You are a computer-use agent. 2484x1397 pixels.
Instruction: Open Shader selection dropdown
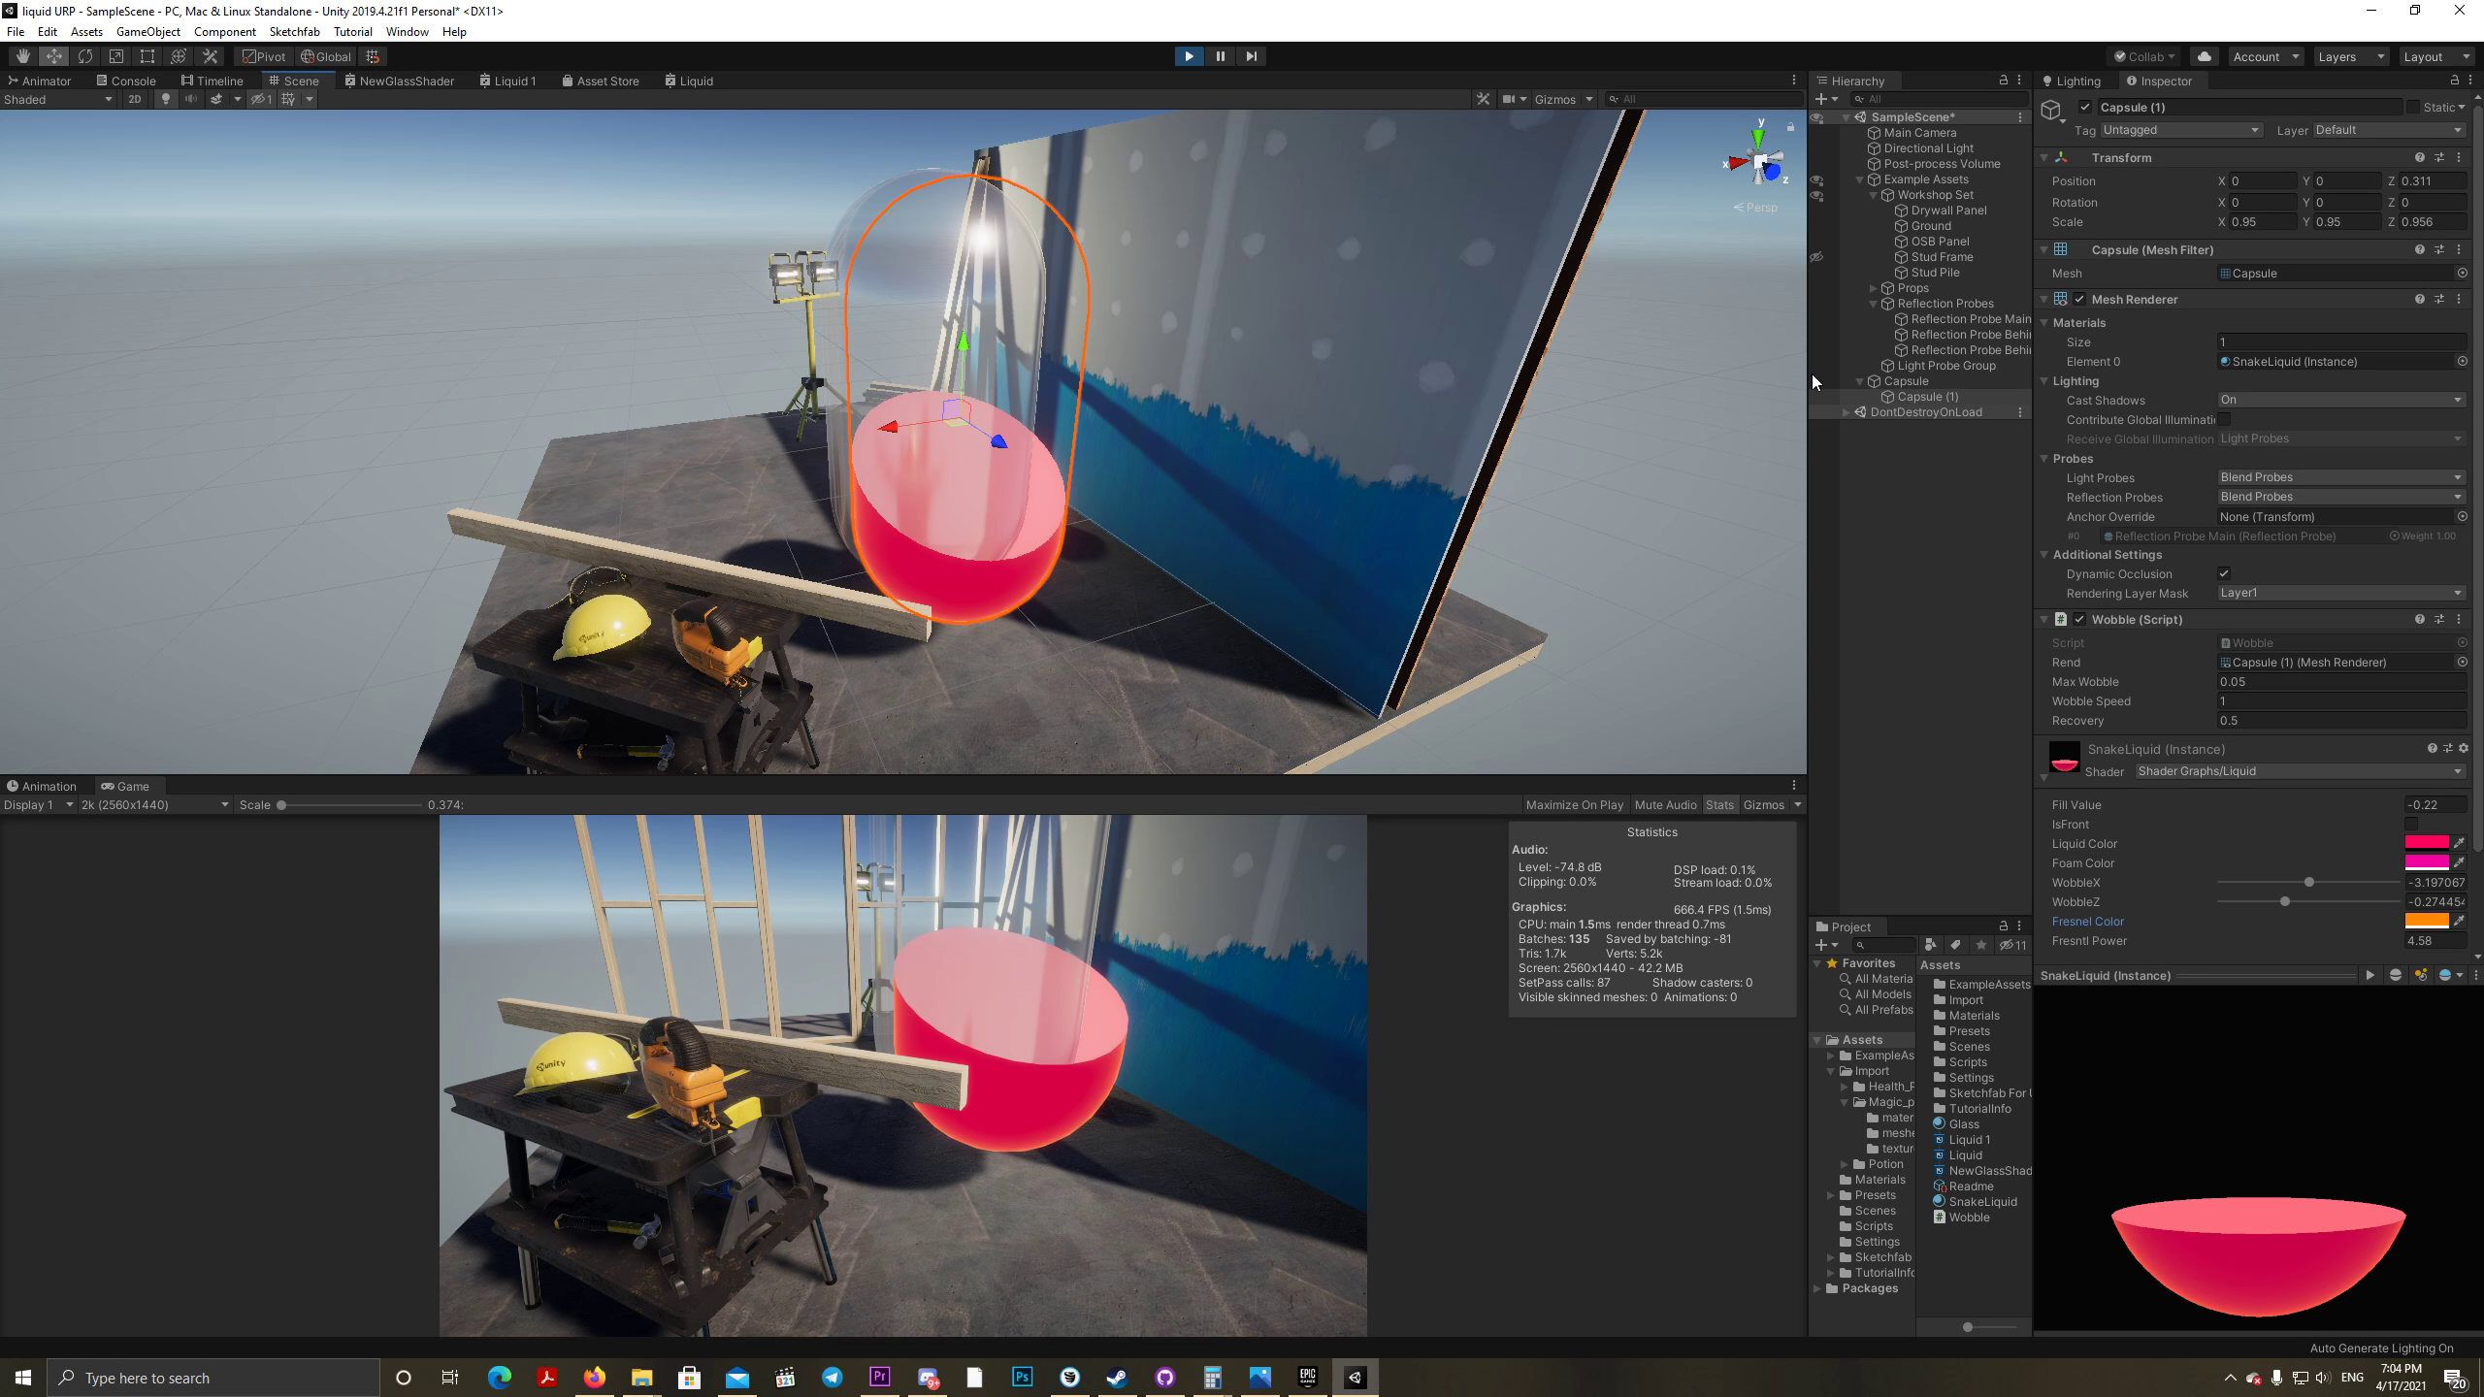coord(2301,771)
